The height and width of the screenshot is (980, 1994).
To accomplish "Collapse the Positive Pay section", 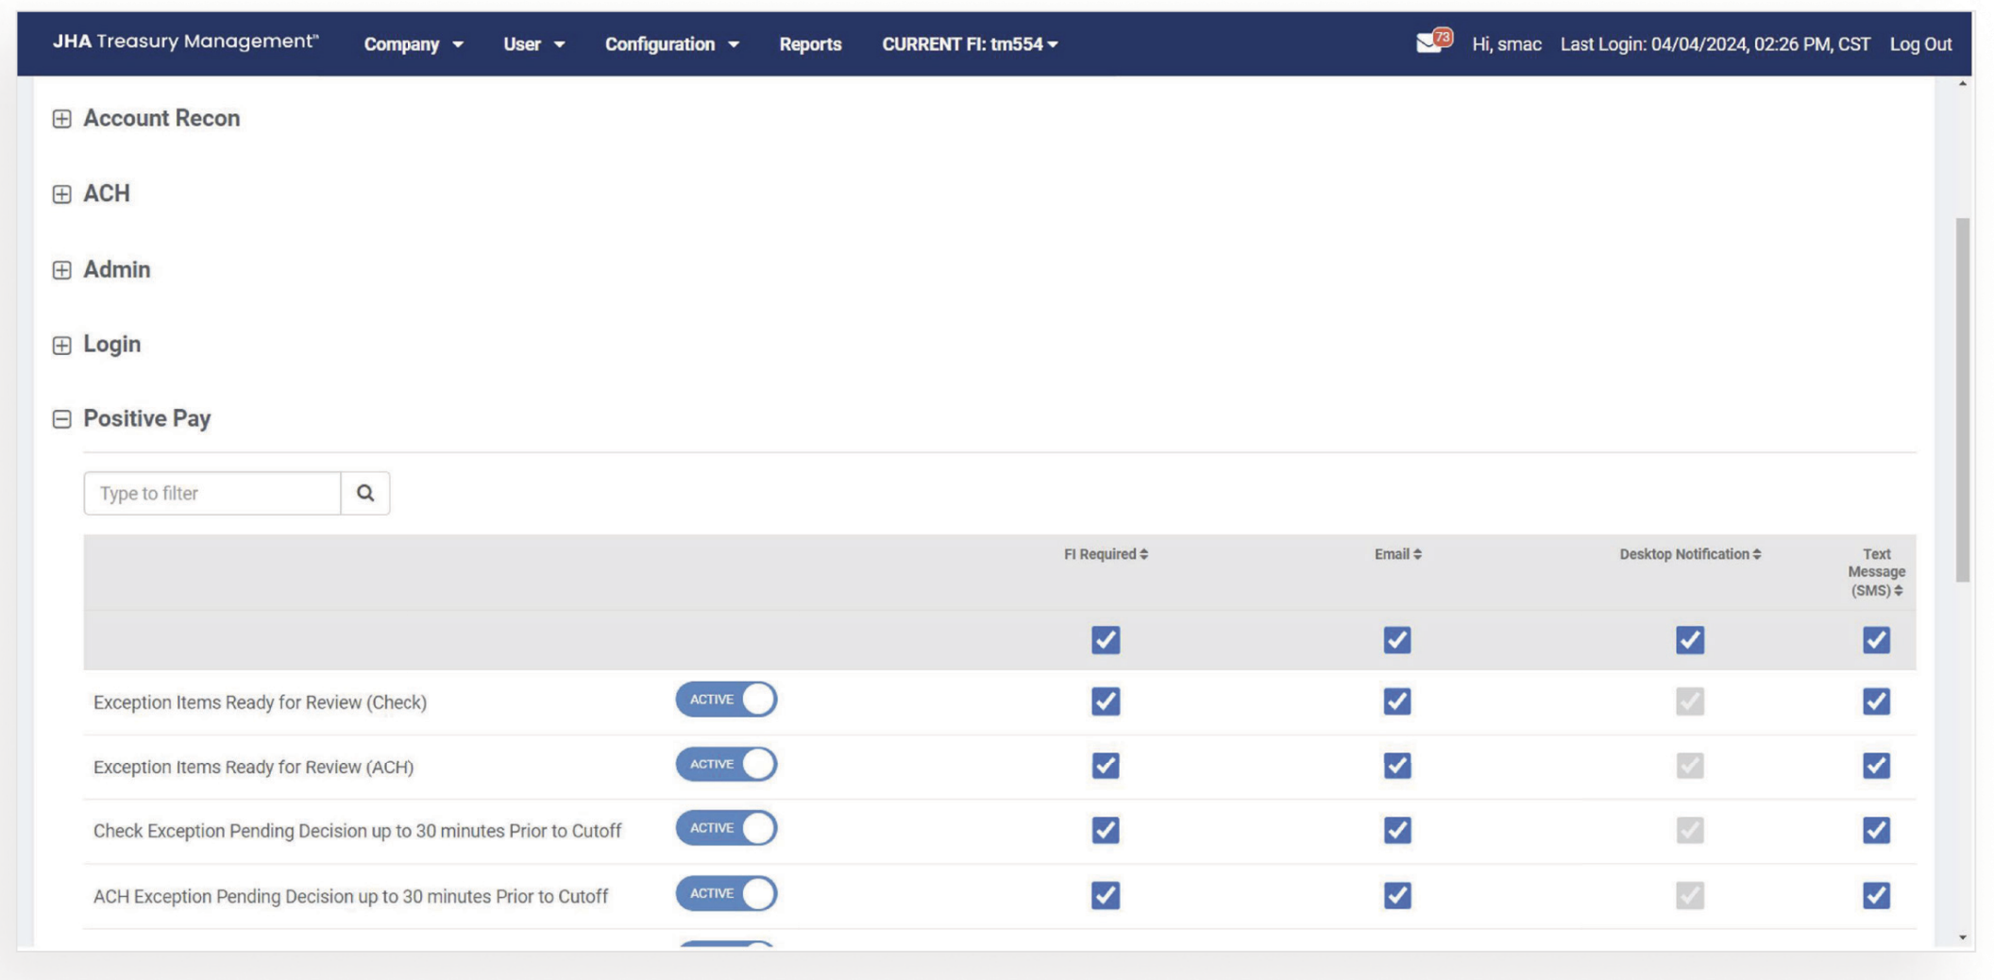I will (62, 419).
